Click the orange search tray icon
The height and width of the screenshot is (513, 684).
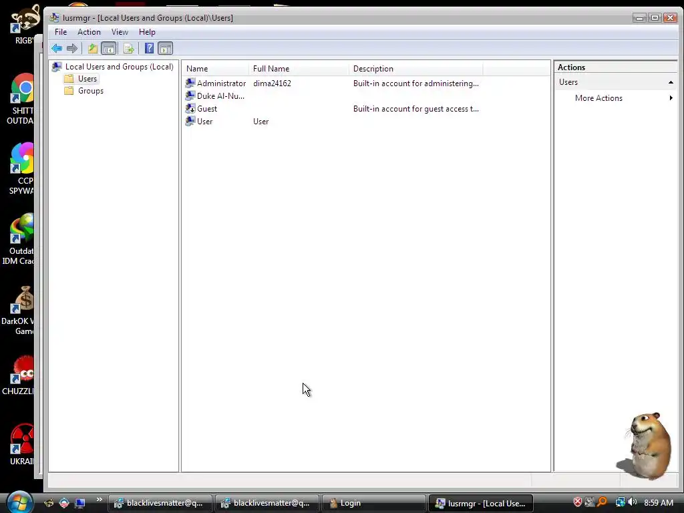[603, 502]
